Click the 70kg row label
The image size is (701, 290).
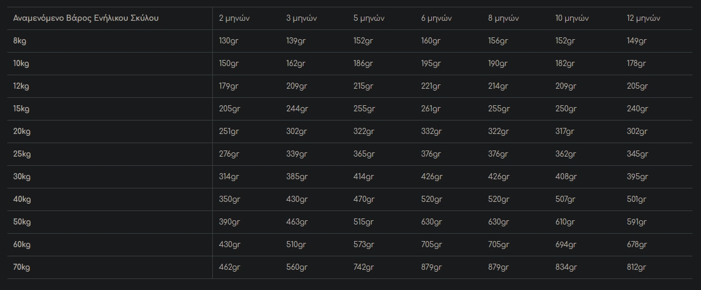pos(21,267)
